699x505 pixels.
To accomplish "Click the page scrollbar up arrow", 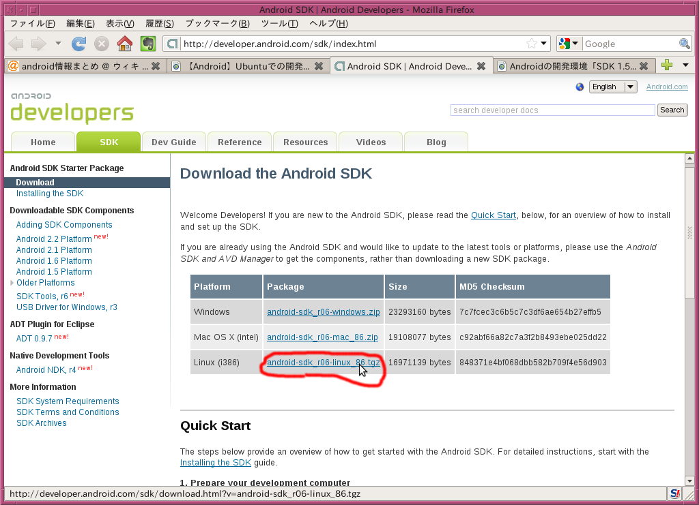I will [689, 158].
